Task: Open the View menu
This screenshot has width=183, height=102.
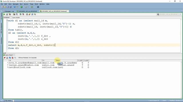Action: pyautogui.click(x=10, y=4)
